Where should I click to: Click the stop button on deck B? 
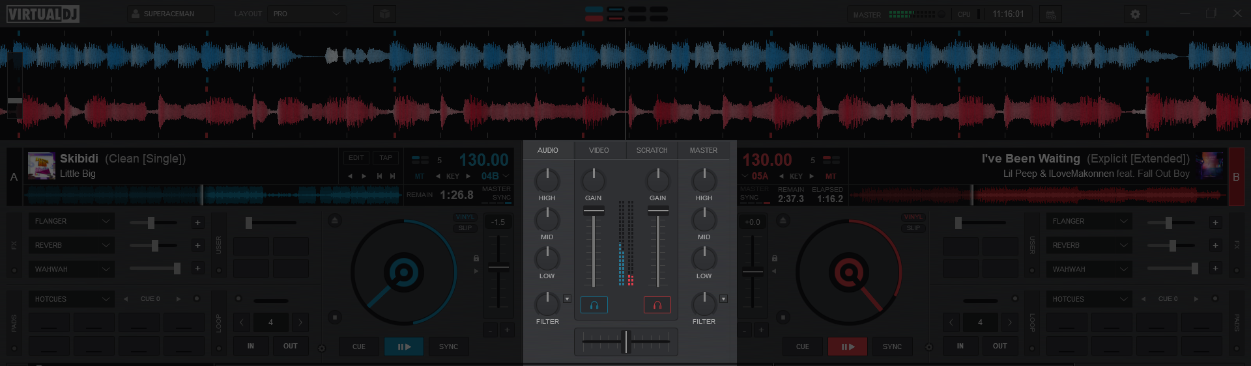(783, 317)
